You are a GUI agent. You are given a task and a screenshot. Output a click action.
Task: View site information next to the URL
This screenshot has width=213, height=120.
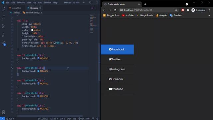click(x=121, y=10)
